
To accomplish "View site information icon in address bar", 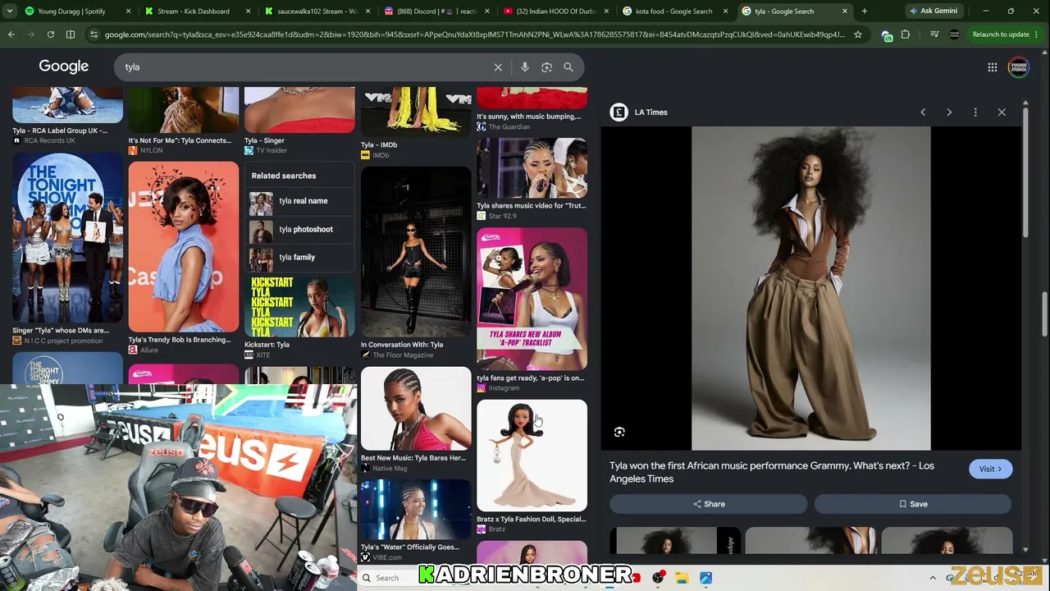I will [94, 34].
